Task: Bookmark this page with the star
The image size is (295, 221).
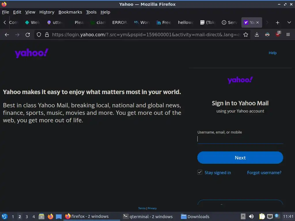Action: (245, 35)
